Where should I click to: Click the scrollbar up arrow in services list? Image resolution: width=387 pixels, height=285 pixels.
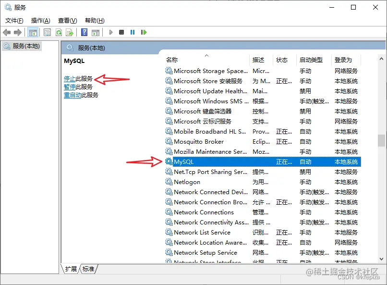(381, 59)
